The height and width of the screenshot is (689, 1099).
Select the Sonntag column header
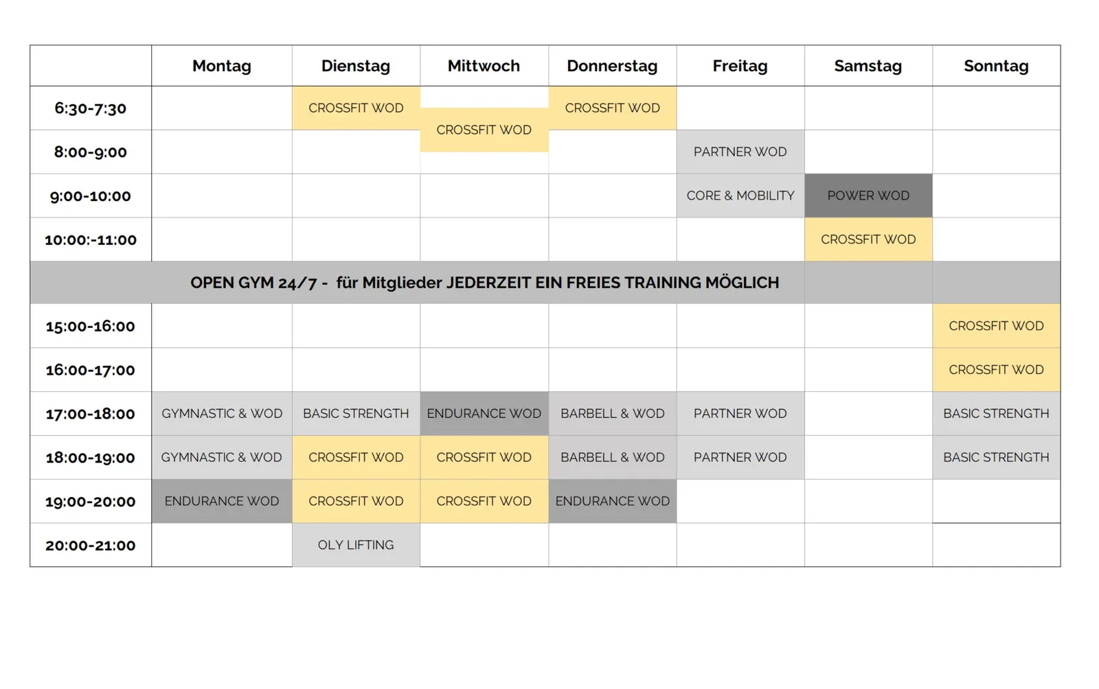[x=996, y=66]
